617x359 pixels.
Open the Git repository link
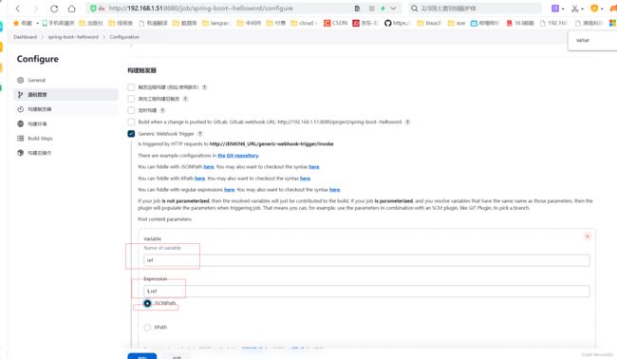click(238, 156)
